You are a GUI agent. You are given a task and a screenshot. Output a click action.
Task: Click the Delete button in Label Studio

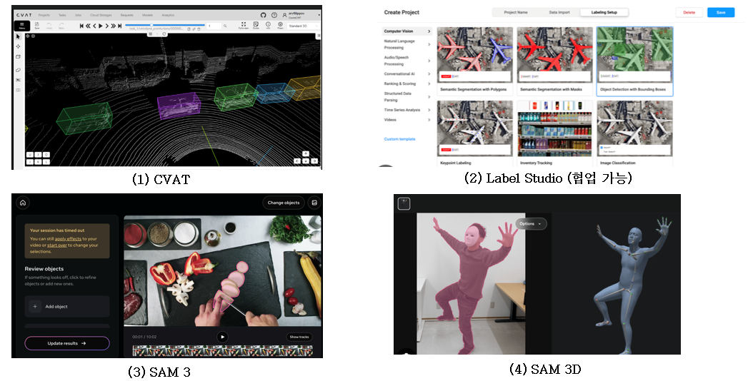689,12
